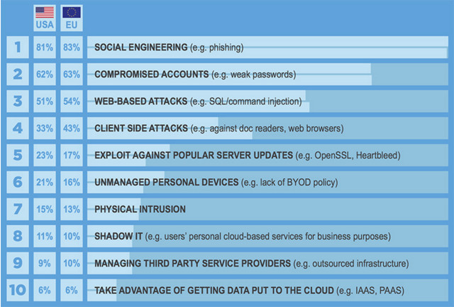
Task: Click the 'COMPROMISED ACCOUNTS' label
Action: (x=151, y=75)
